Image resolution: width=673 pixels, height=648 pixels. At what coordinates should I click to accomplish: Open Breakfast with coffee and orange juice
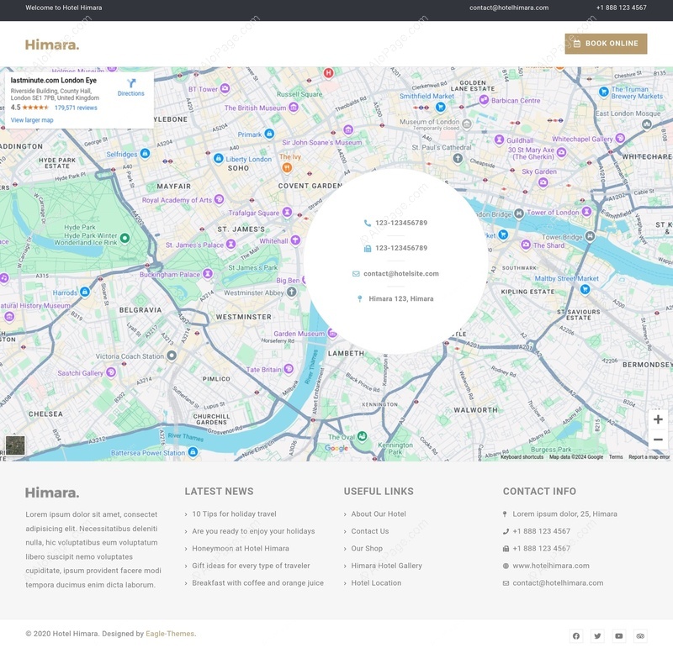[x=258, y=582]
